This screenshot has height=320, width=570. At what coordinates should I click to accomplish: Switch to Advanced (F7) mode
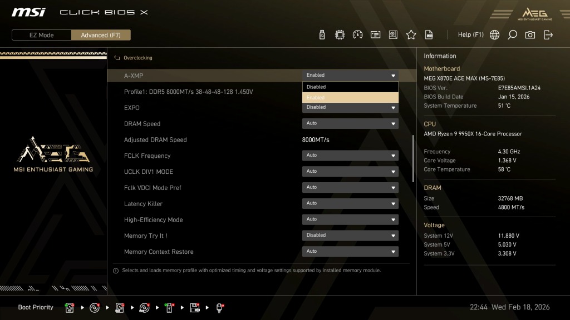point(101,35)
